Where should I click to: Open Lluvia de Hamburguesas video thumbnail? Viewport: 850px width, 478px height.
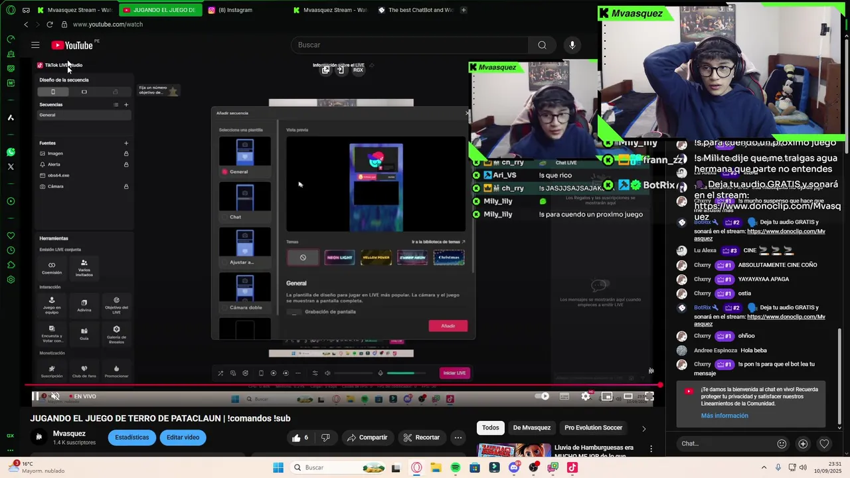click(x=514, y=450)
